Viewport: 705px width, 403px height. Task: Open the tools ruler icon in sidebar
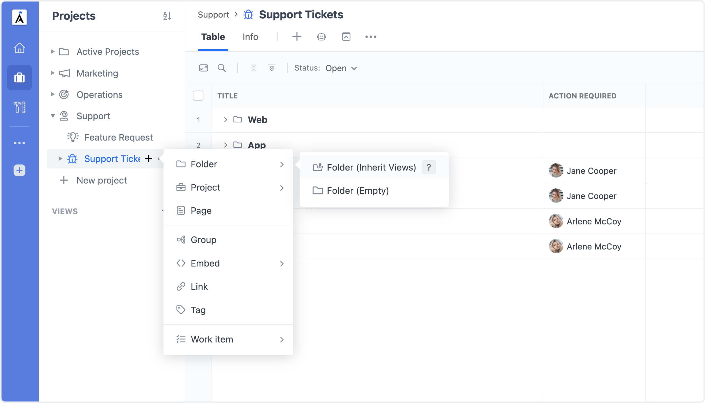(x=19, y=107)
